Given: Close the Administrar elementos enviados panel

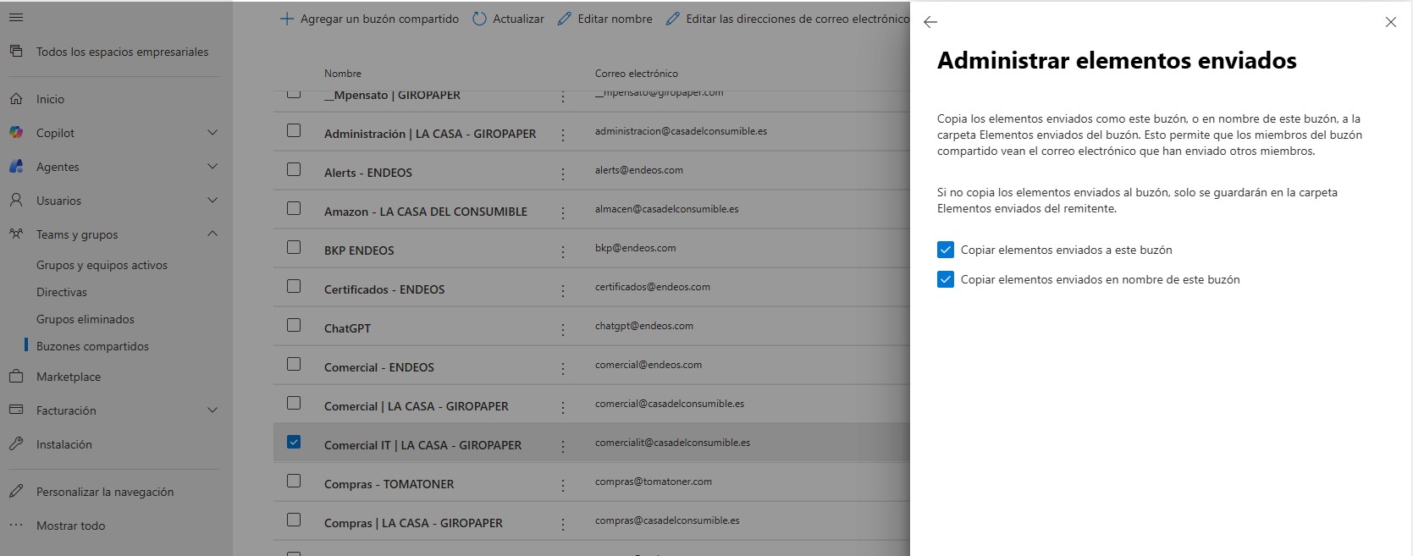Looking at the screenshot, I should coord(1390,22).
